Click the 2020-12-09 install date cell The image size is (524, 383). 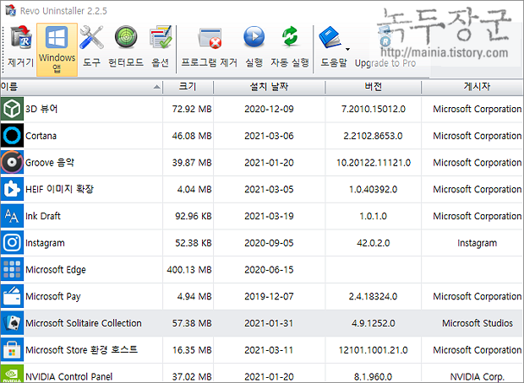(269, 109)
